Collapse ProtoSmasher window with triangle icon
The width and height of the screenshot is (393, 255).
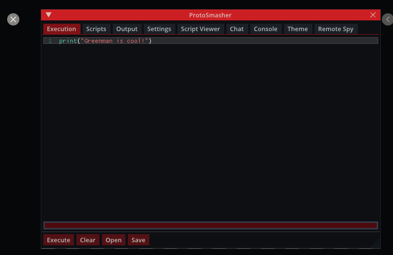tap(48, 15)
